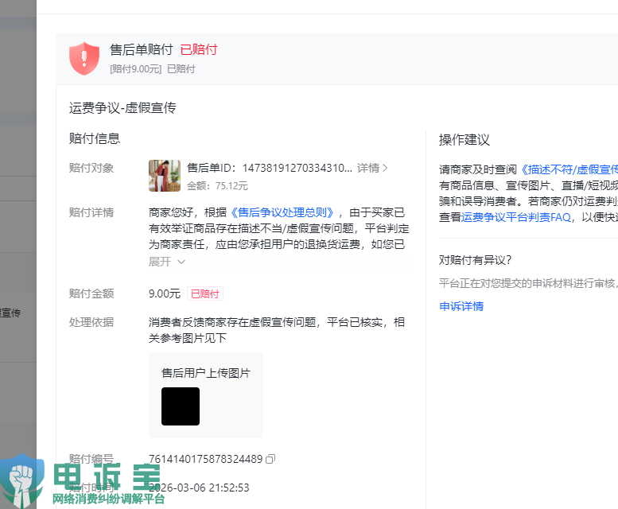This screenshot has width=618, height=509.
Task: View 申诉详情 appeal details
Action: point(461,306)
